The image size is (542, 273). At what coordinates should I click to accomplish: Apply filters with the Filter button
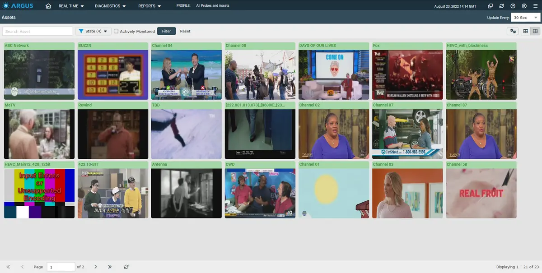166,31
